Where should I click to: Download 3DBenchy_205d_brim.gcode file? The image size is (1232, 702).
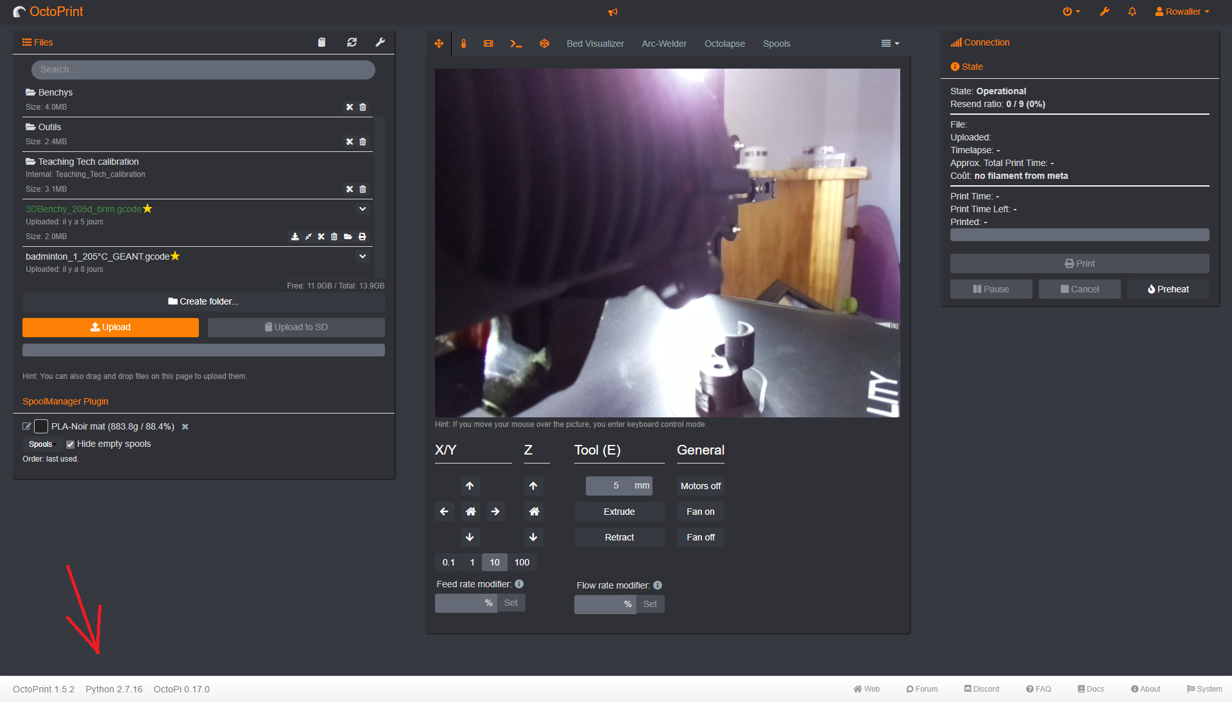[x=295, y=237]
